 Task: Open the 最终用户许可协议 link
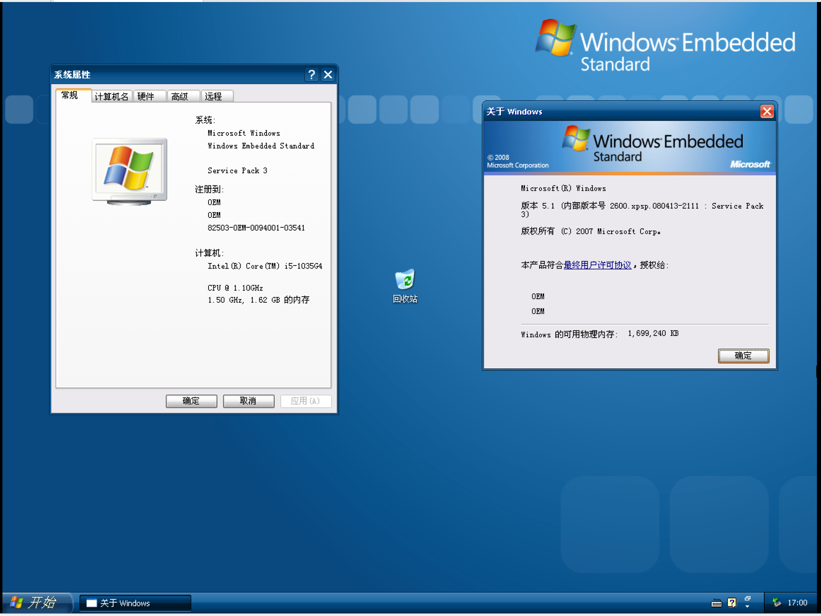pyautogui.click(x=597, y=265)
